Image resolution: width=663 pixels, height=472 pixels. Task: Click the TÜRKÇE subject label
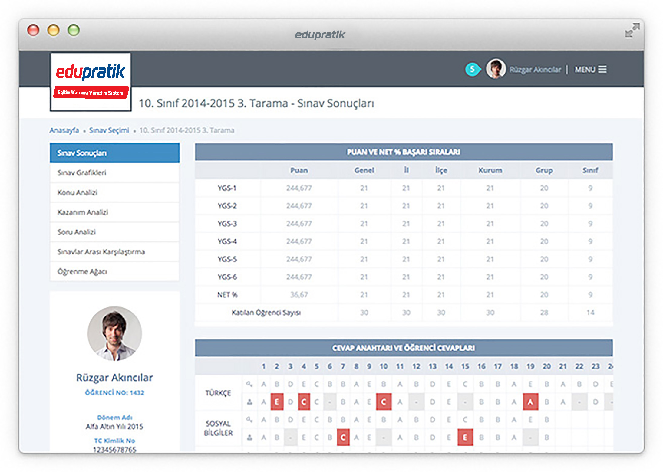point(218,393)
